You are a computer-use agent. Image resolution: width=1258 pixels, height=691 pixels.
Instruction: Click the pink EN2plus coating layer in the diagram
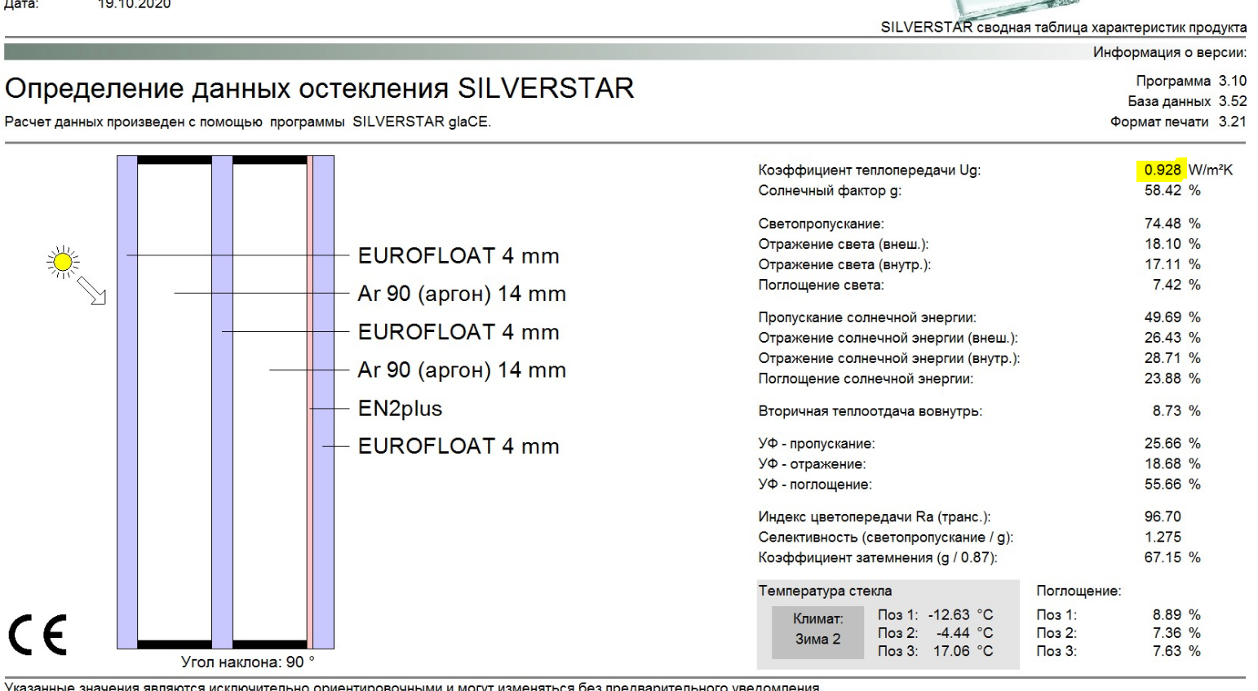click(x=310, y=402)
